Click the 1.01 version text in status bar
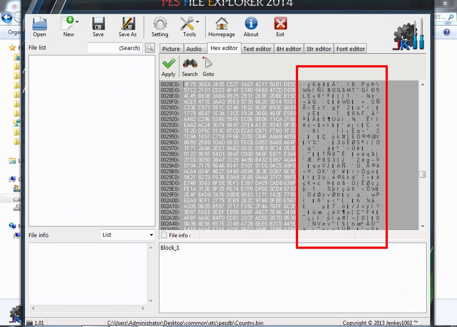The image size is (457, 327). click(39, 323)
